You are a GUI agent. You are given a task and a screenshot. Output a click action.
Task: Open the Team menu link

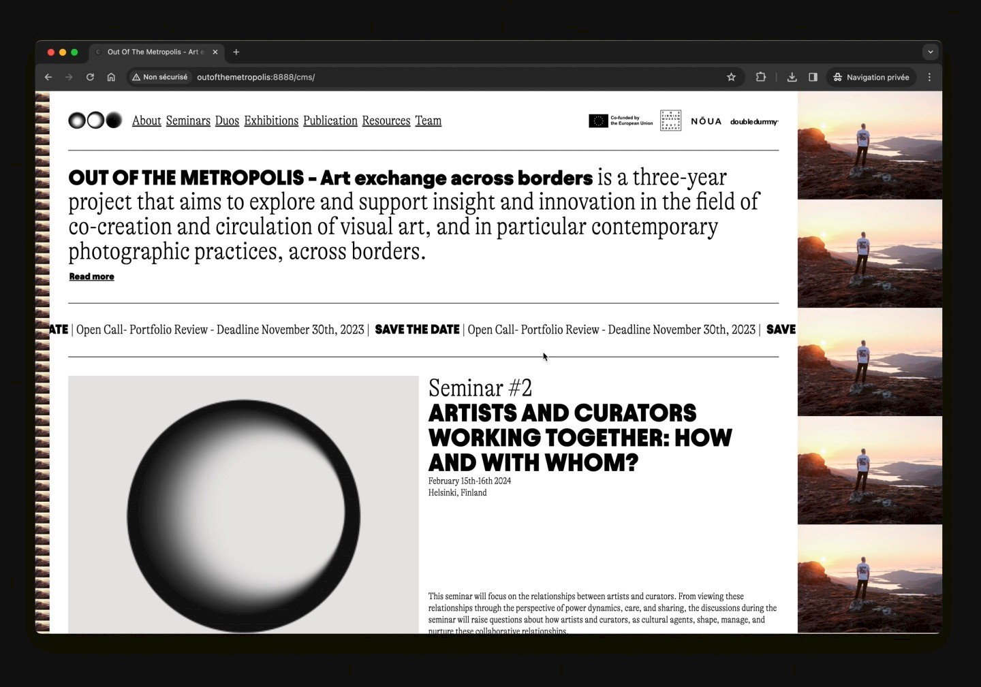[429, 121]
